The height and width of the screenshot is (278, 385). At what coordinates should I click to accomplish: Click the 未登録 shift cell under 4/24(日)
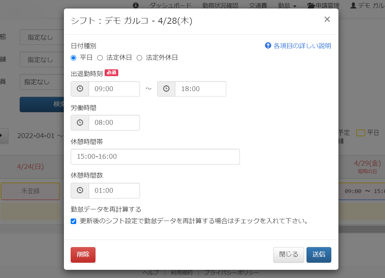[31, 191]
